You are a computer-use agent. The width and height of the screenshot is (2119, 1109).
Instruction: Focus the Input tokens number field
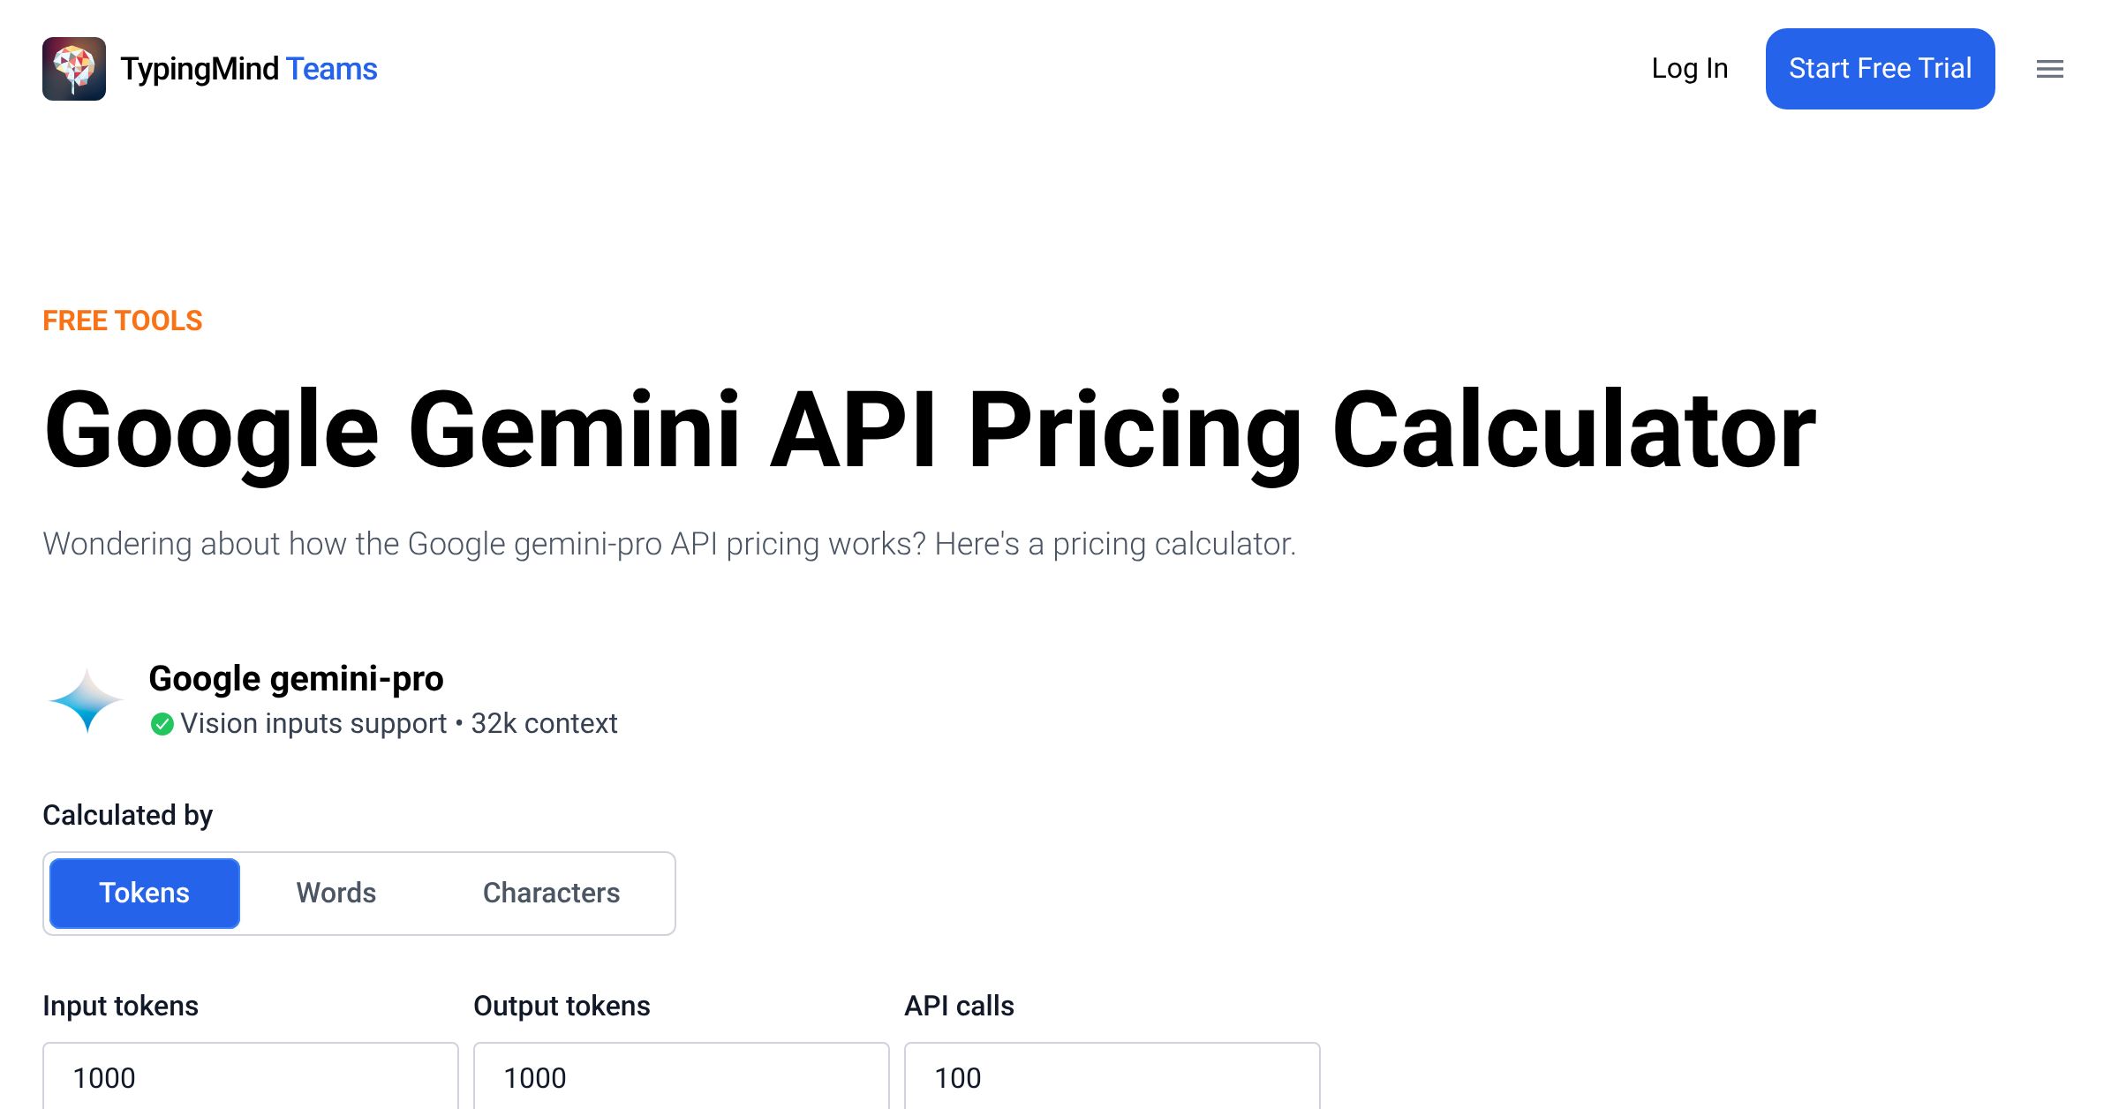click(251, 1077)
